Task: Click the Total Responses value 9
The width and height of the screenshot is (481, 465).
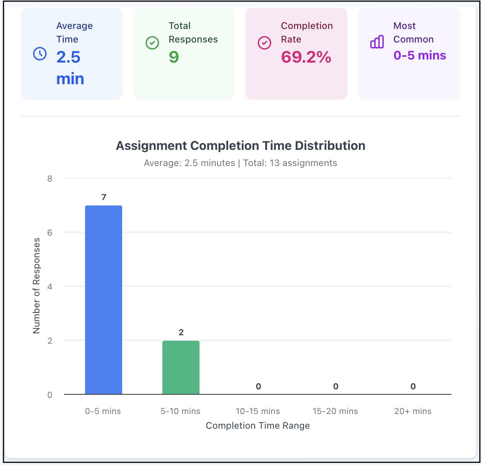Action: click(174, 57)
